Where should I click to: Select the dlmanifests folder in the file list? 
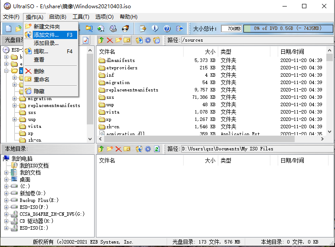coord(117,60)
